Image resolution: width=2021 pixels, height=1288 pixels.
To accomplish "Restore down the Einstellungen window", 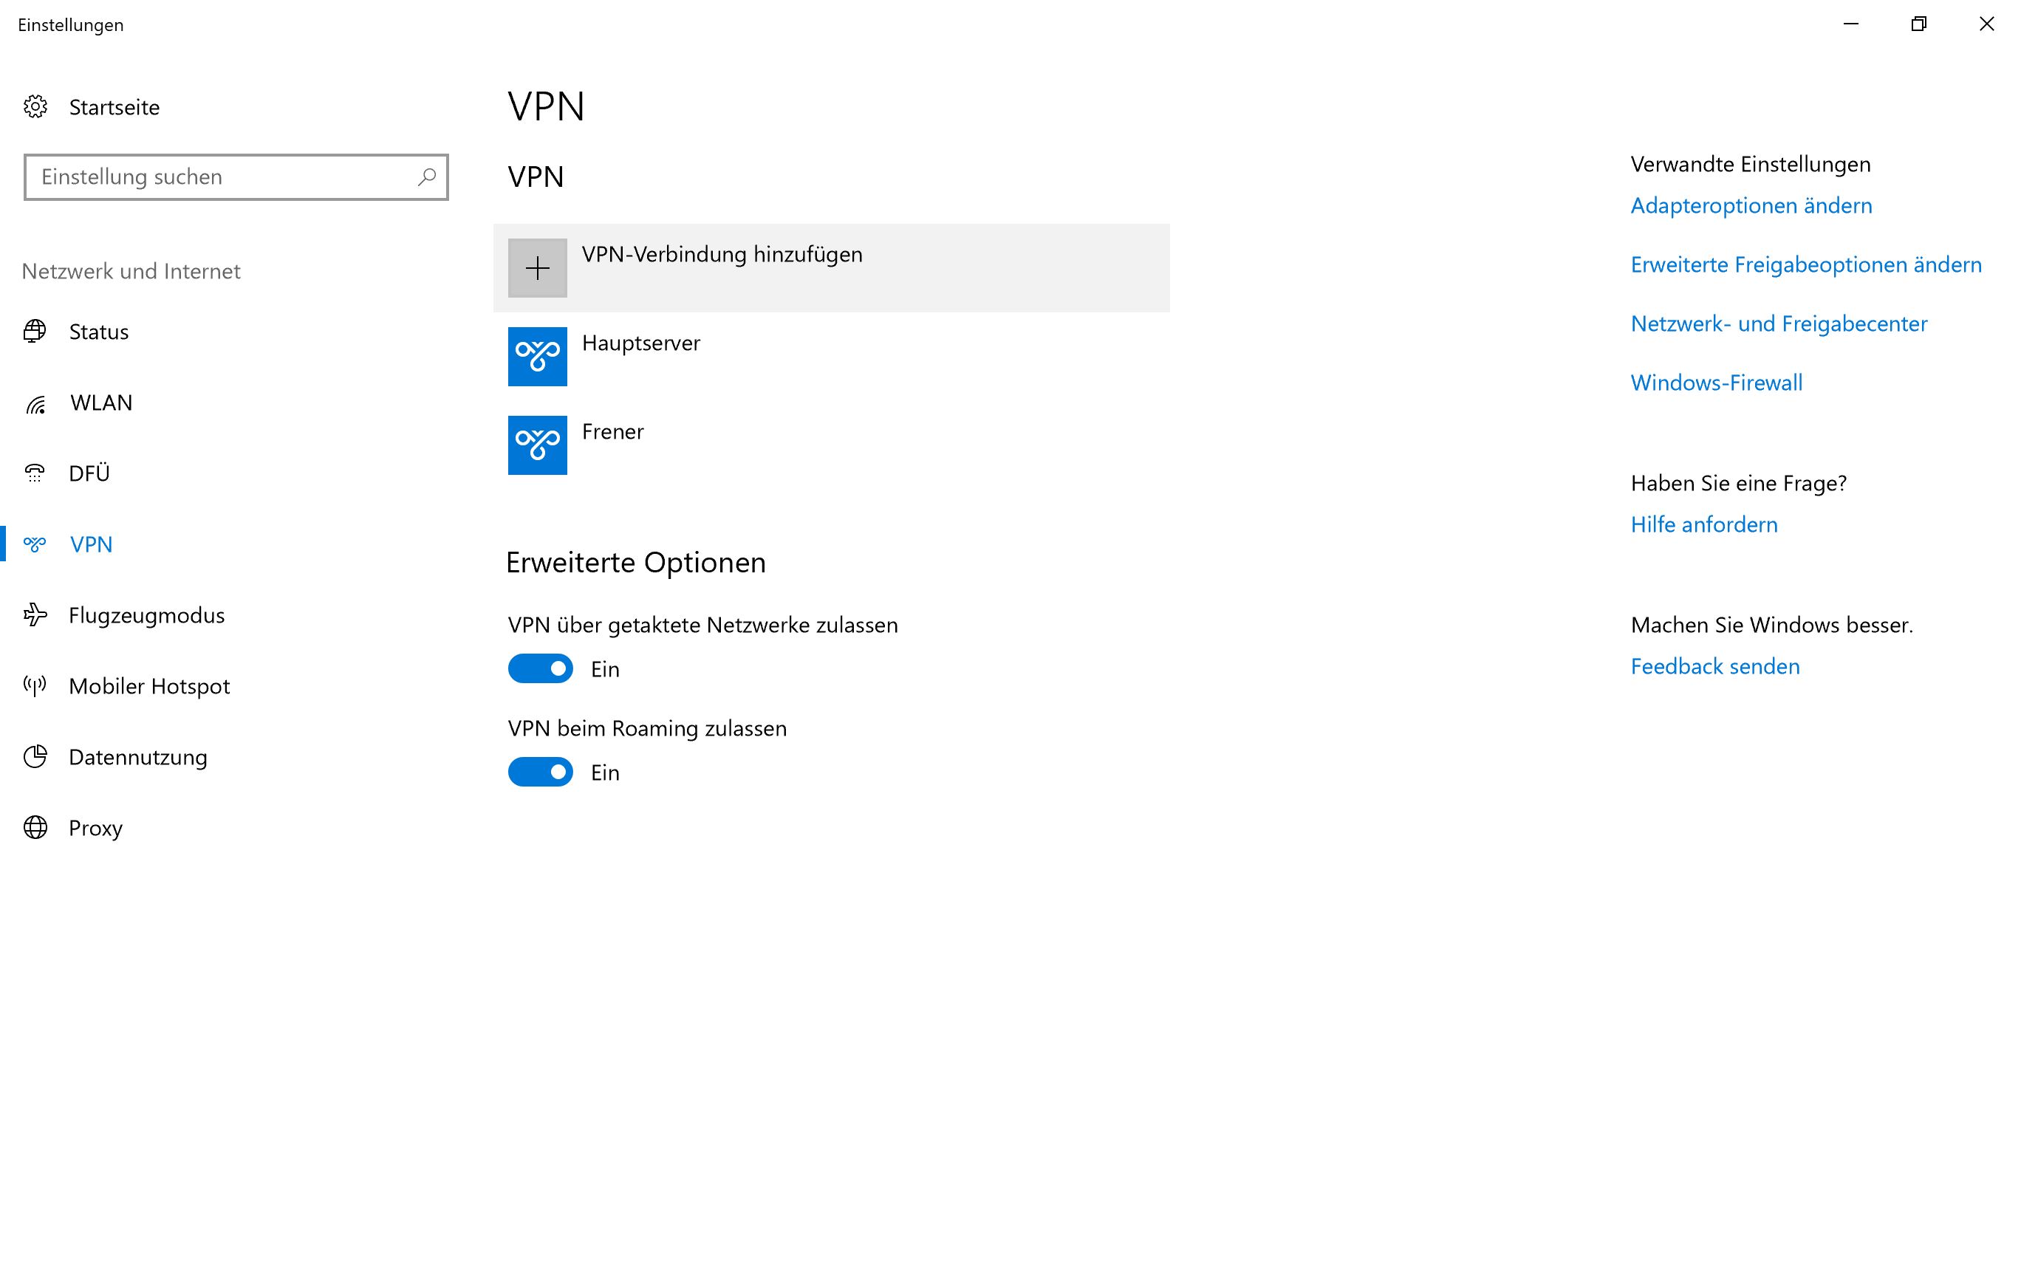I will click(x=1918, y=24).
